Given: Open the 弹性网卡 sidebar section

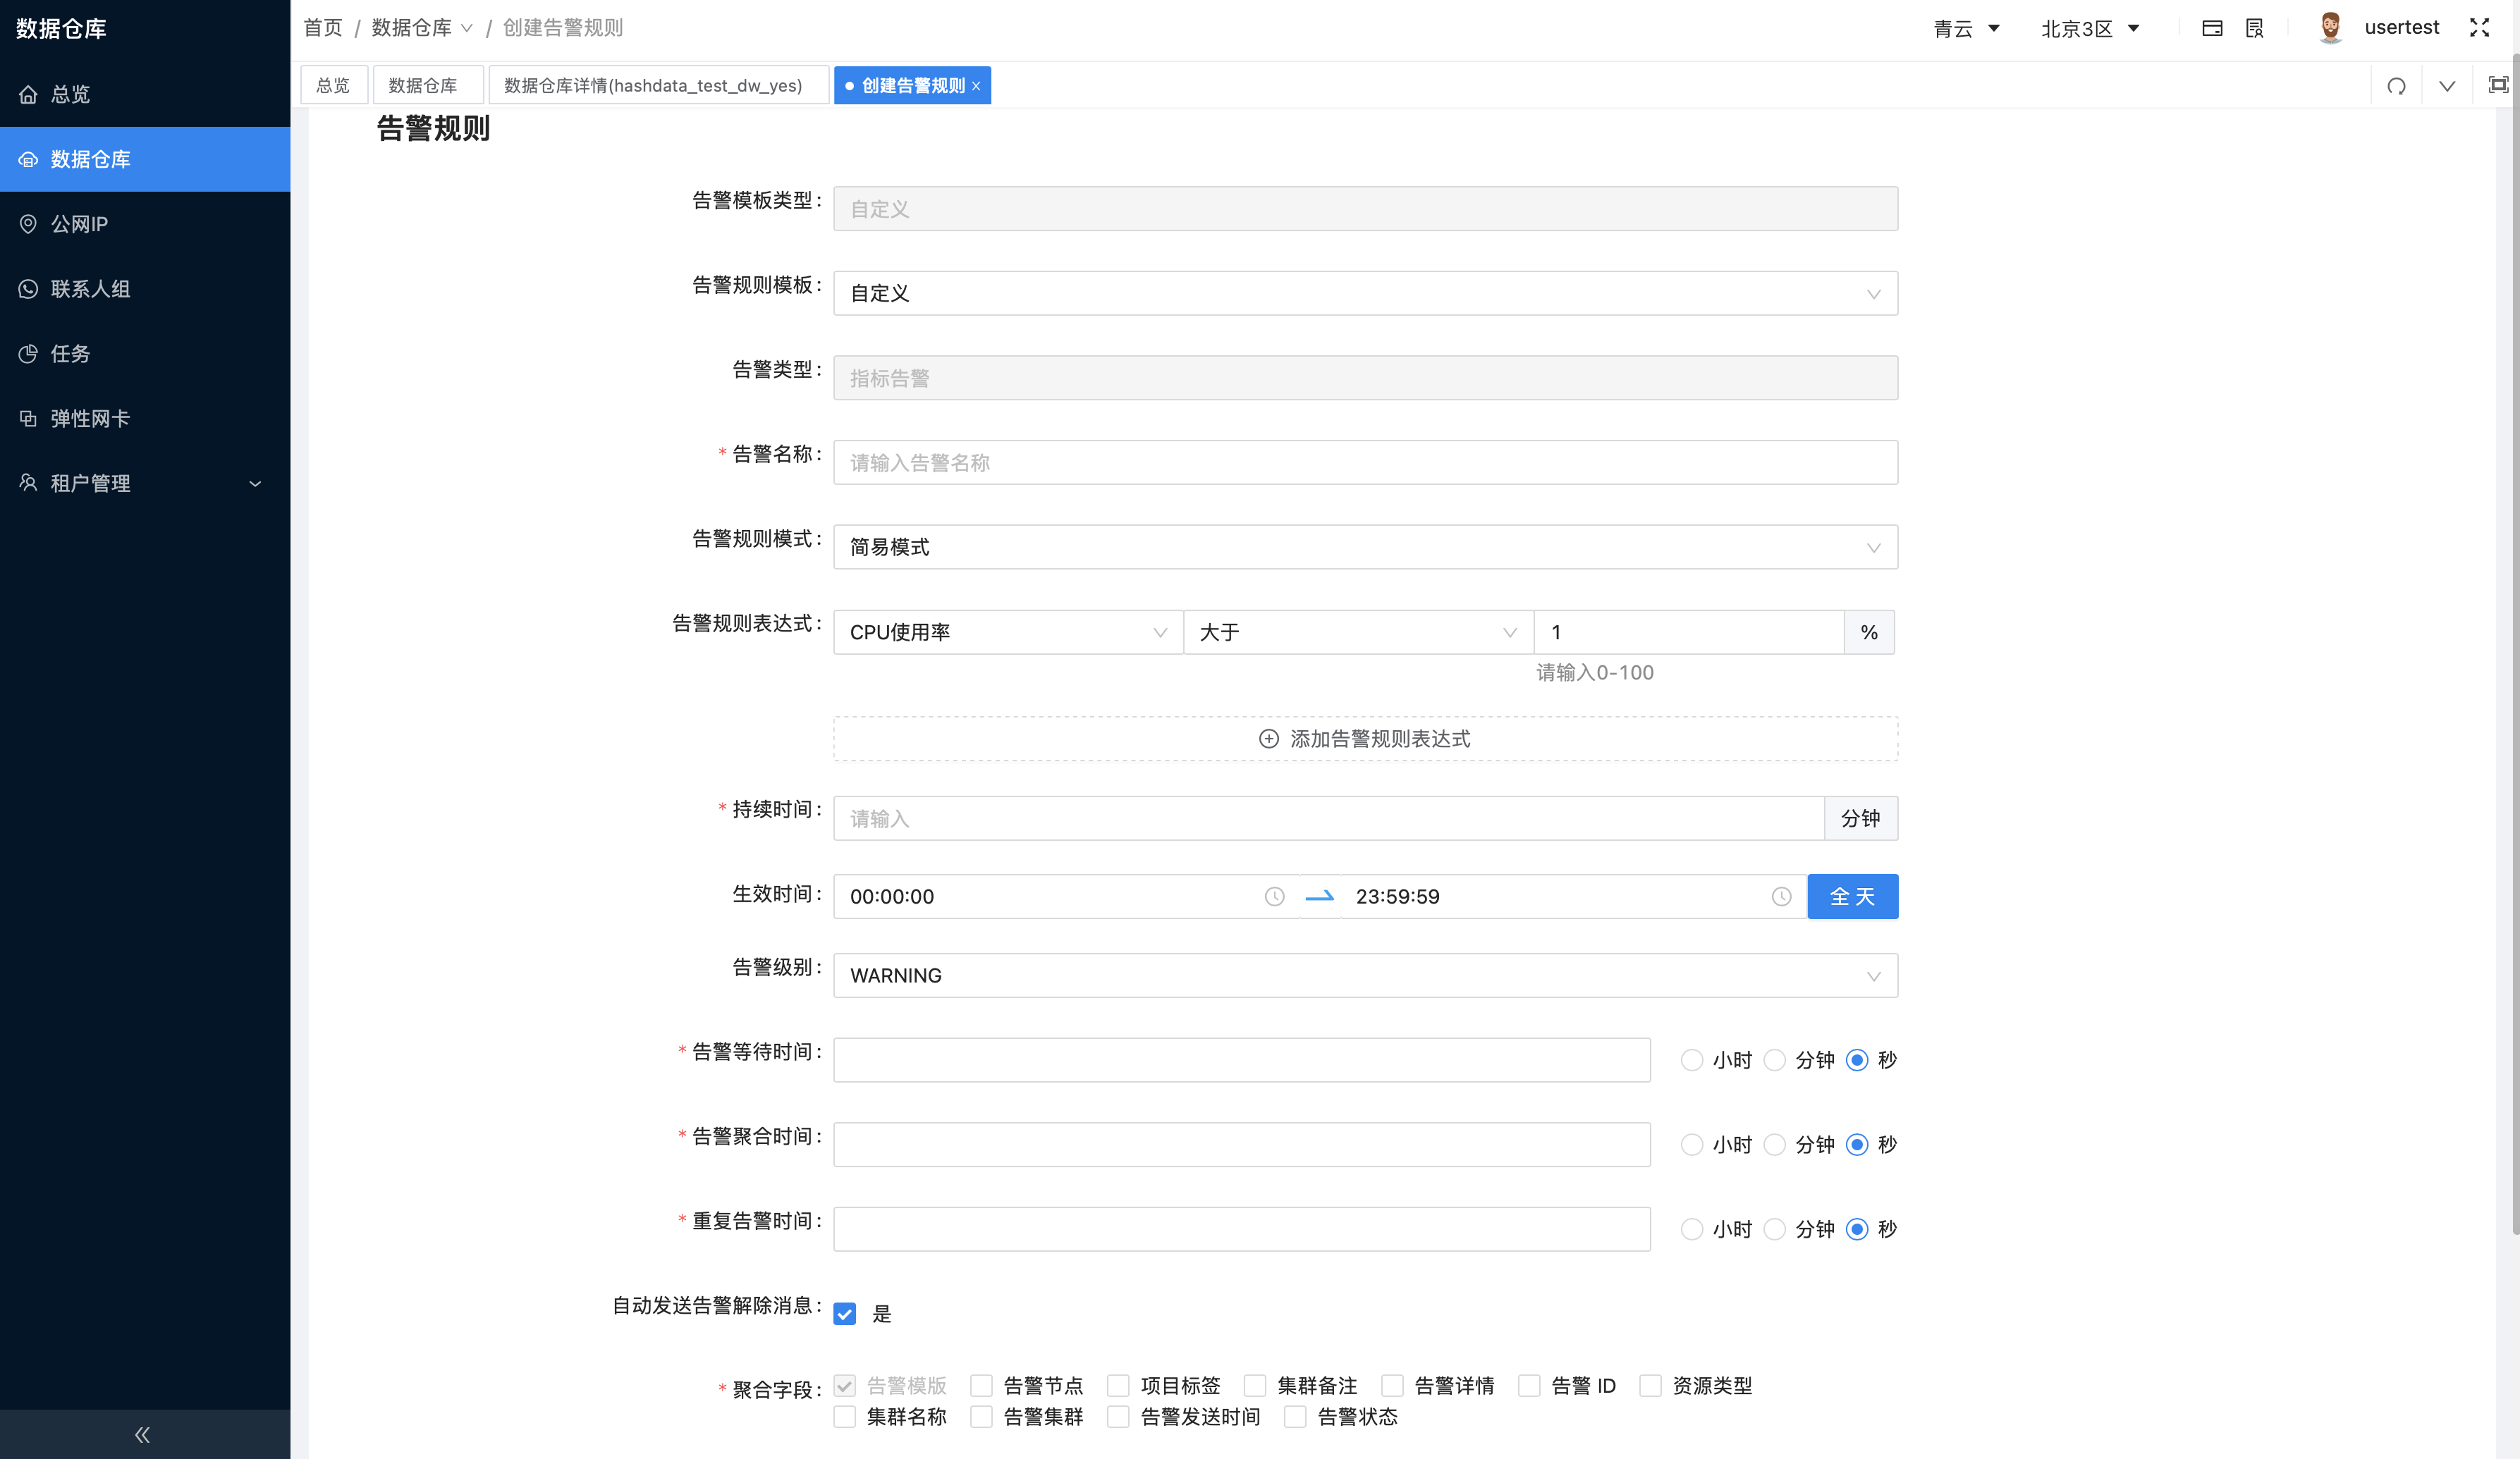Looking at the screenshot, I should pos(90,418).
